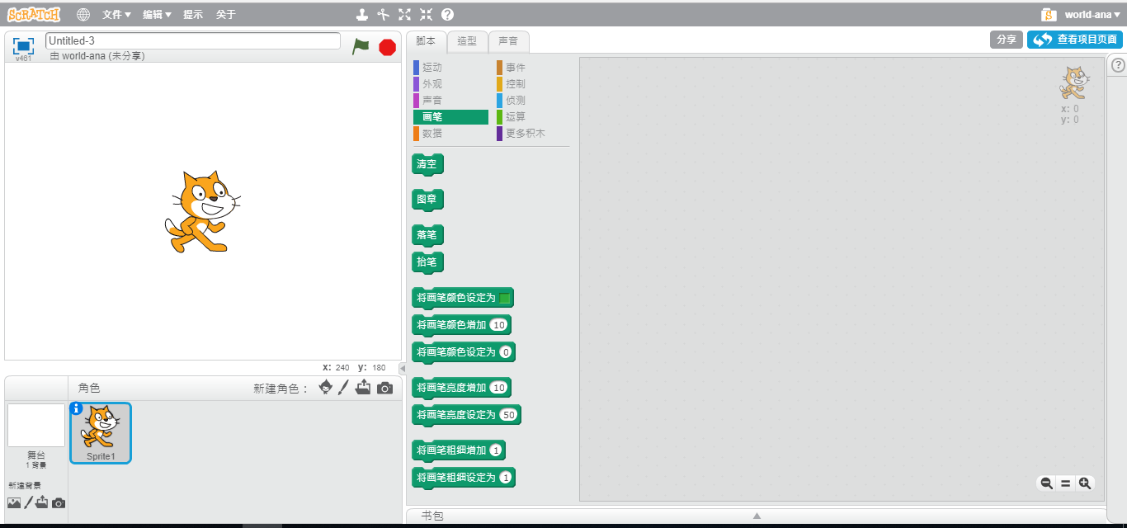Open the language globe menu
Viewport: 1127px width, 528px height.
pos(83,14)
